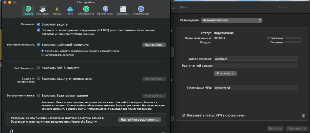Enable the Включить Безопасные платежи checkbox

[38, 96]
